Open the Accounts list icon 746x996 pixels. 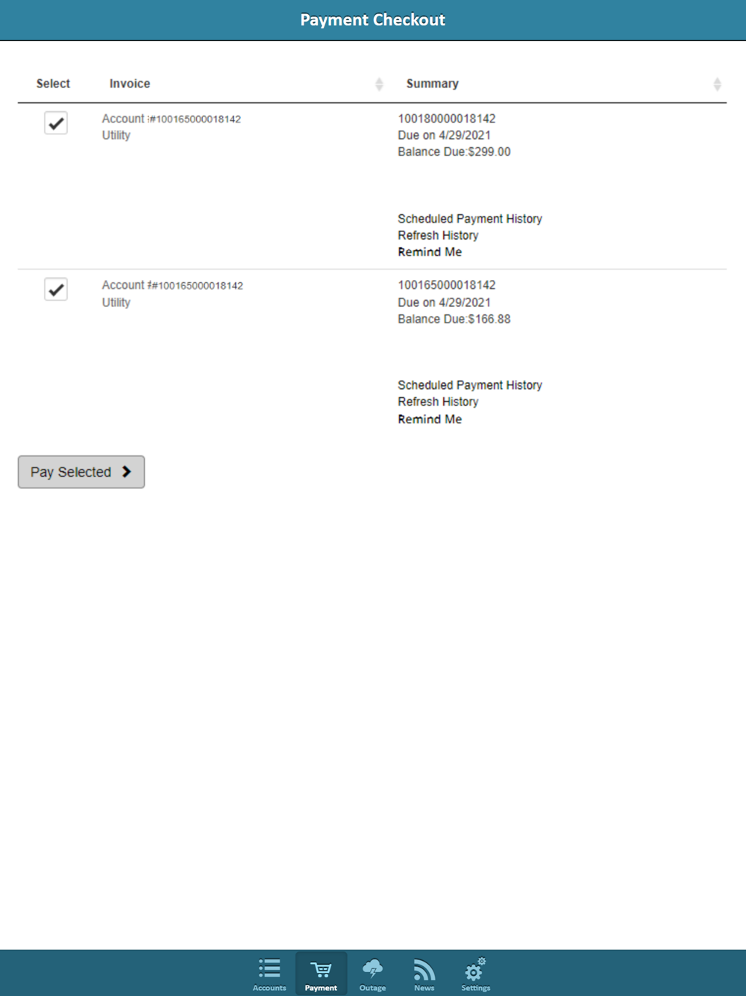[x=269, y=968]
